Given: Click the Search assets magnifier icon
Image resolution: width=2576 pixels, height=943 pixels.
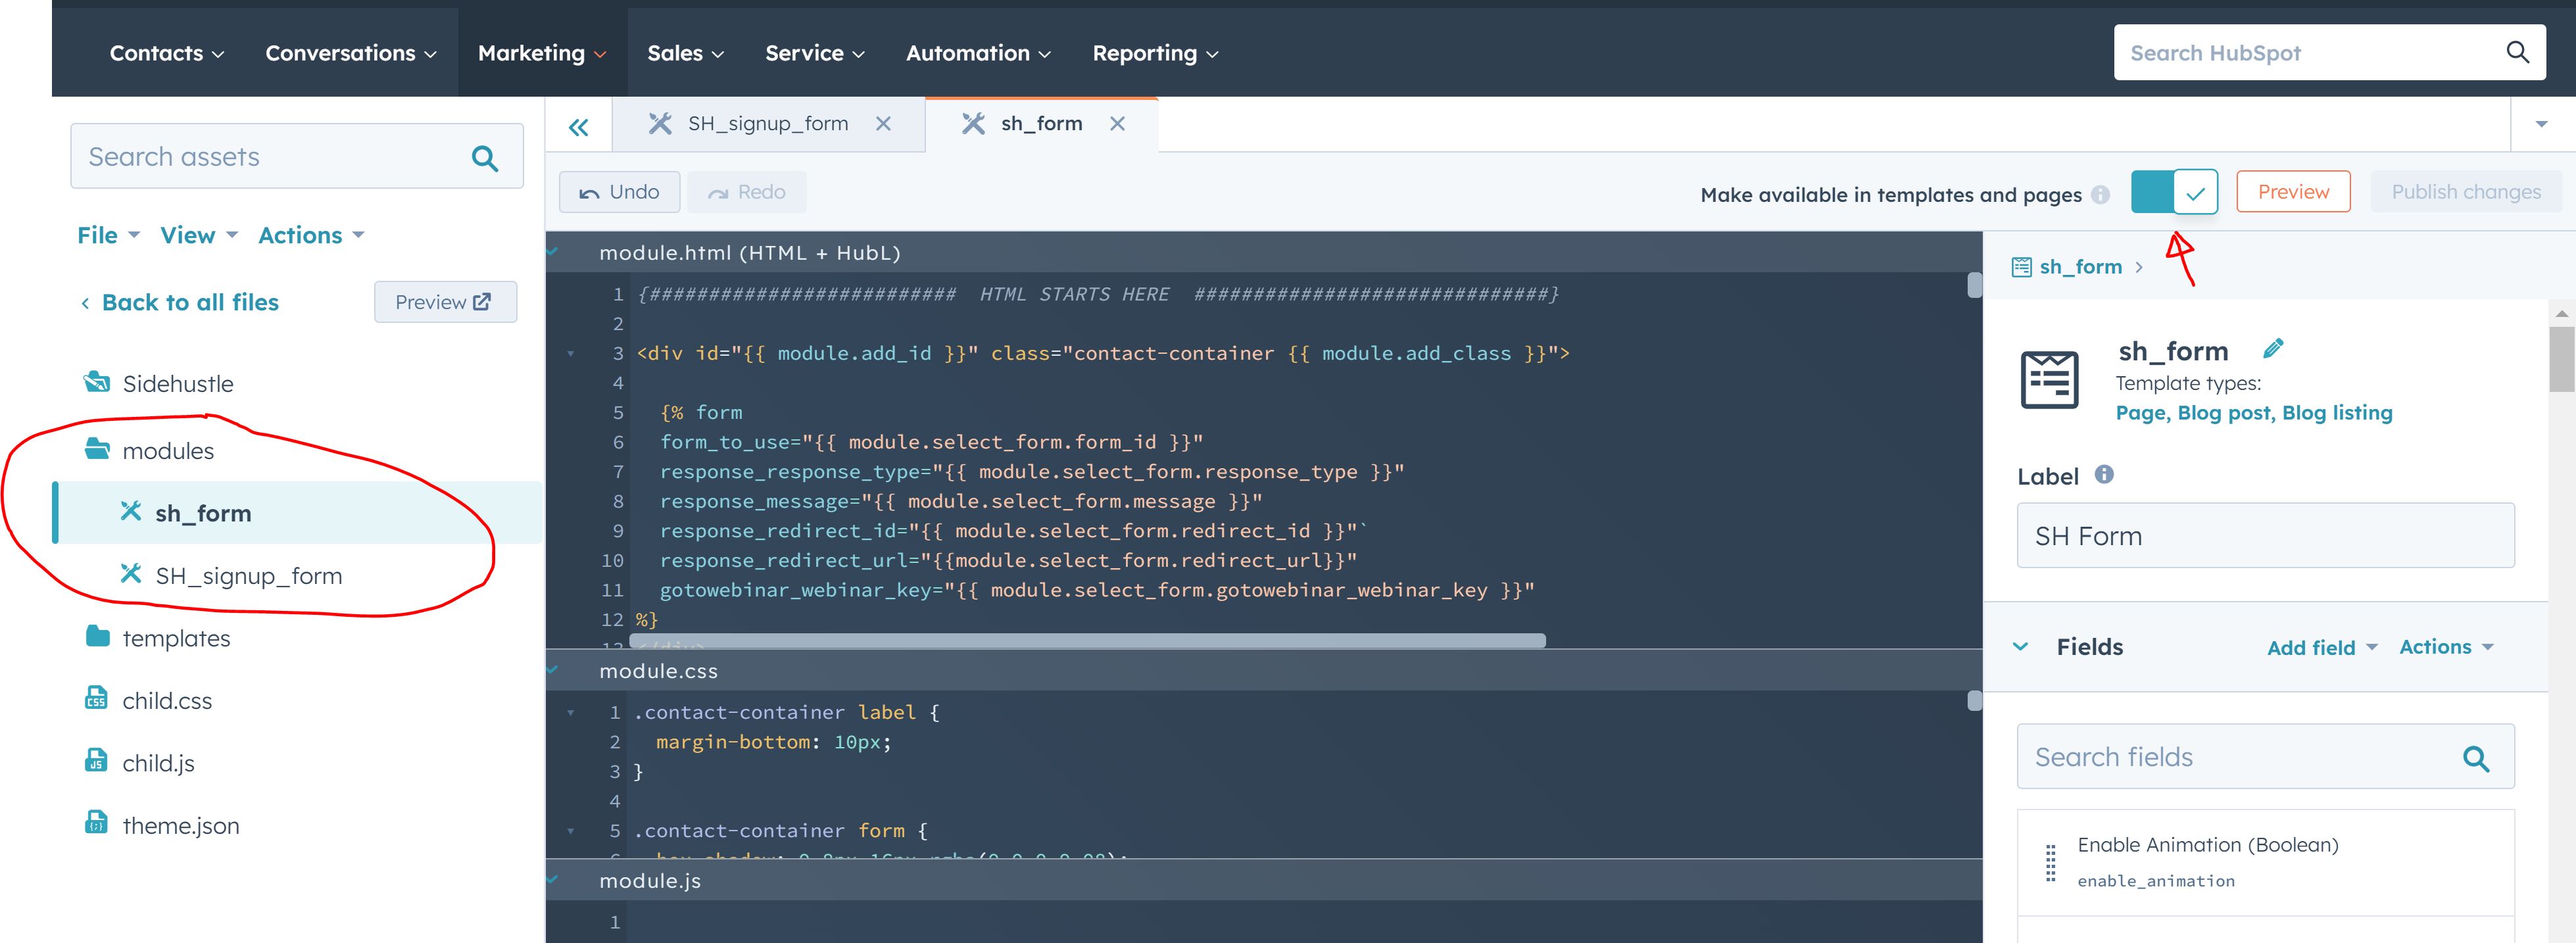Looking at the screenshot, I should coord(485,156).
